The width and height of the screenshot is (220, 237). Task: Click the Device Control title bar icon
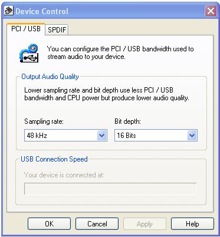tap(9, 11)
